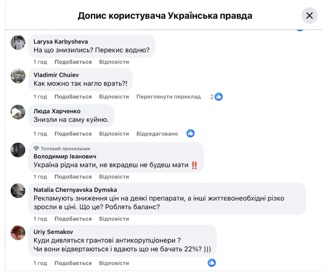The width and height of the screenshot is (332, 273).
Task: Open Natalia Chernyavska Dymska's profile name link
Action: tap(75, 190)
